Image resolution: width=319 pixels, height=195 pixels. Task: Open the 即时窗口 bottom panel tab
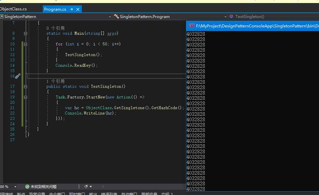77,194
